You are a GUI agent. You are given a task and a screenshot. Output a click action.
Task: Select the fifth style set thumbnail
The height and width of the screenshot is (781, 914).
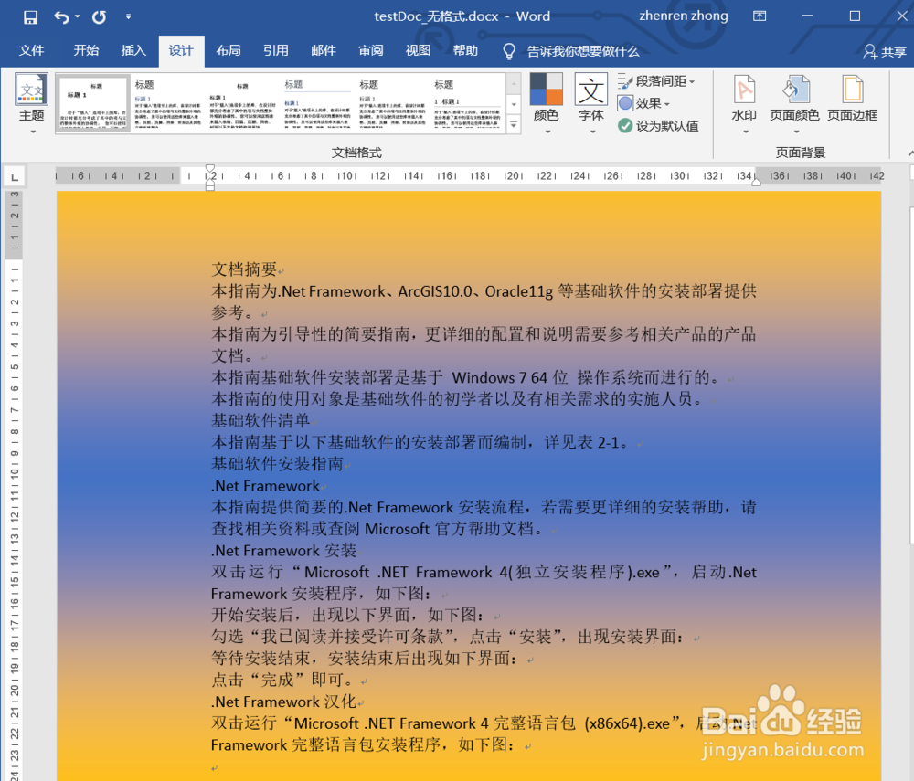click(392, 103)
